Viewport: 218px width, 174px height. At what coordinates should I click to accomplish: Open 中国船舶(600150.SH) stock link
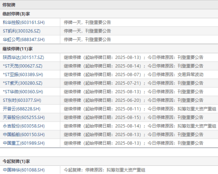click(24, 135)
